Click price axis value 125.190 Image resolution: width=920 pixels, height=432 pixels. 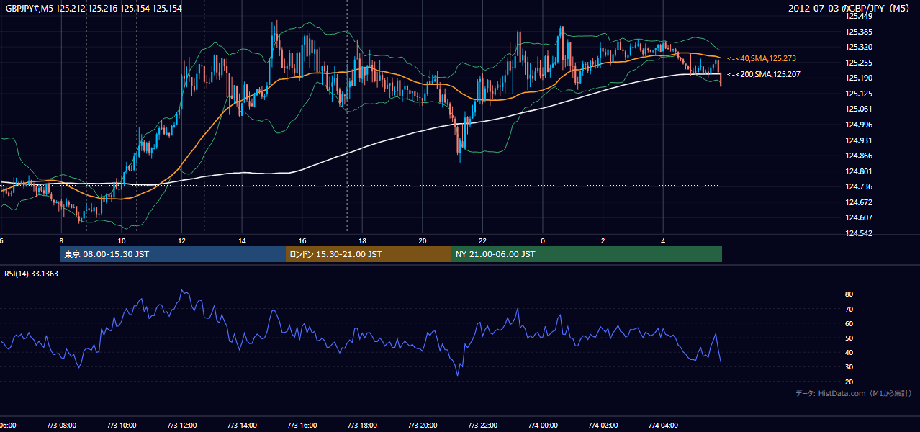coord(859,78)
